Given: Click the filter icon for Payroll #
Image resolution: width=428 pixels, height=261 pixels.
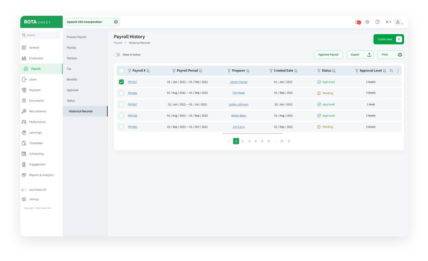Looking at the screenshot, I should coord(129,71).
